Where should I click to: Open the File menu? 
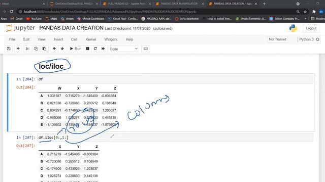coord(12,39)
